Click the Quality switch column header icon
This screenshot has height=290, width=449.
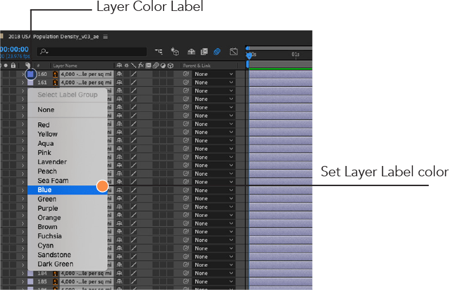[134, 66]
